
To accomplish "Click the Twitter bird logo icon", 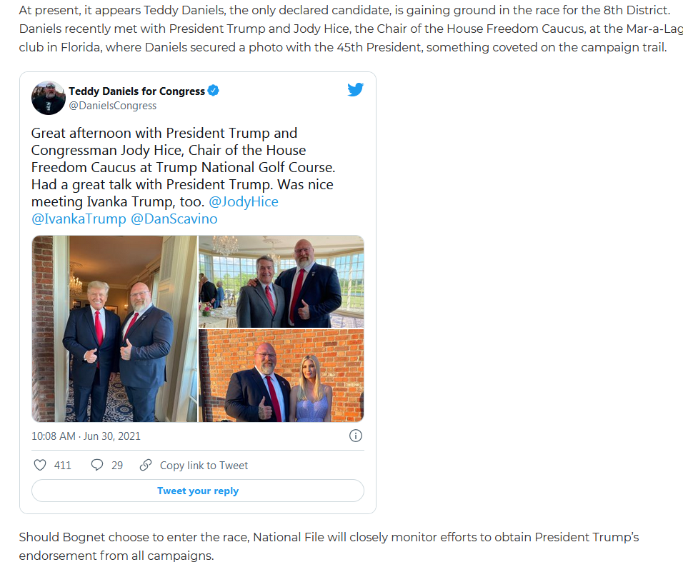I will tap(356, 89).
